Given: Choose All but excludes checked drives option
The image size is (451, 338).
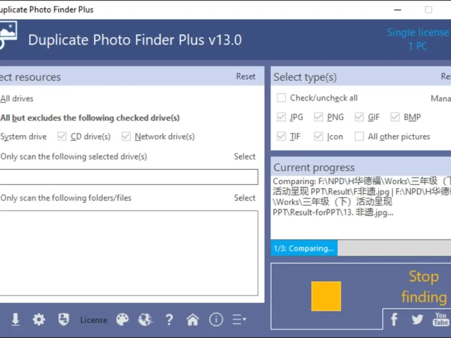Looking at the screenshot, I should pos(90,118).
